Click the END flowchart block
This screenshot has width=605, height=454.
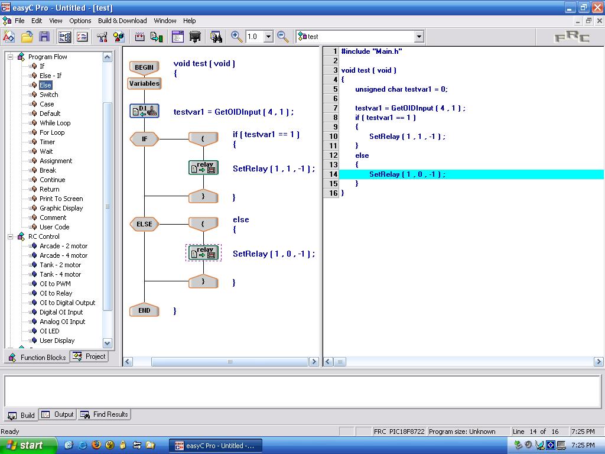pos(144,310)
